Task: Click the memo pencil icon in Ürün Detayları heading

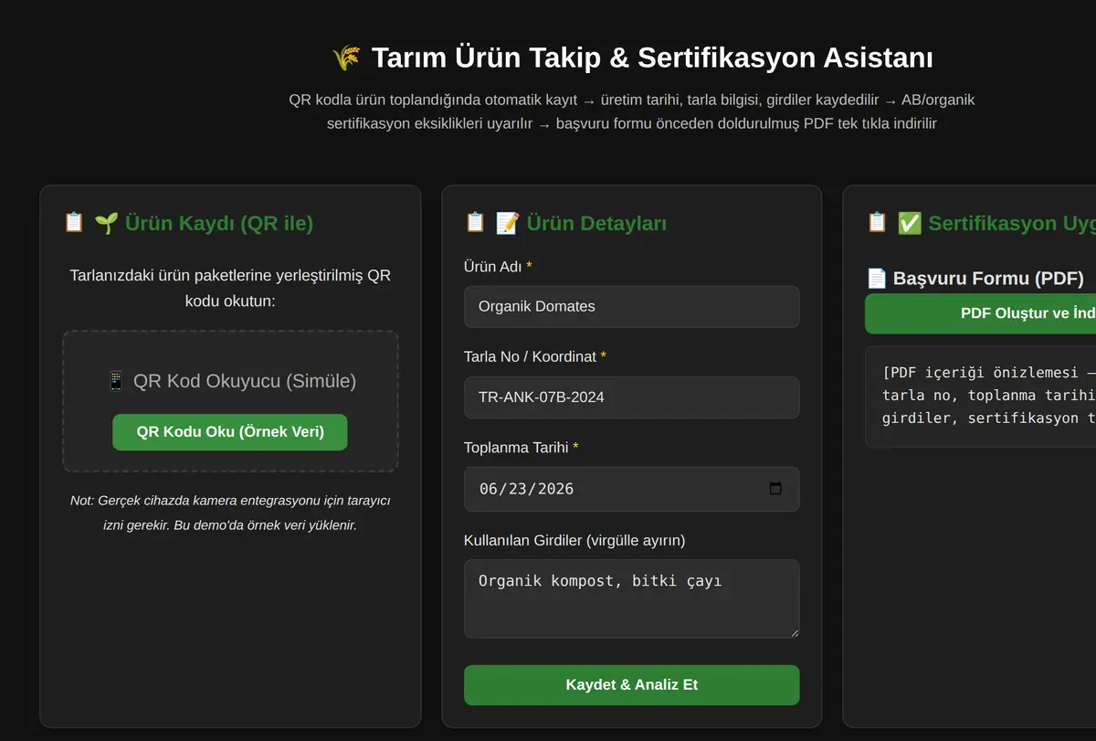Action: pos(507,223)
